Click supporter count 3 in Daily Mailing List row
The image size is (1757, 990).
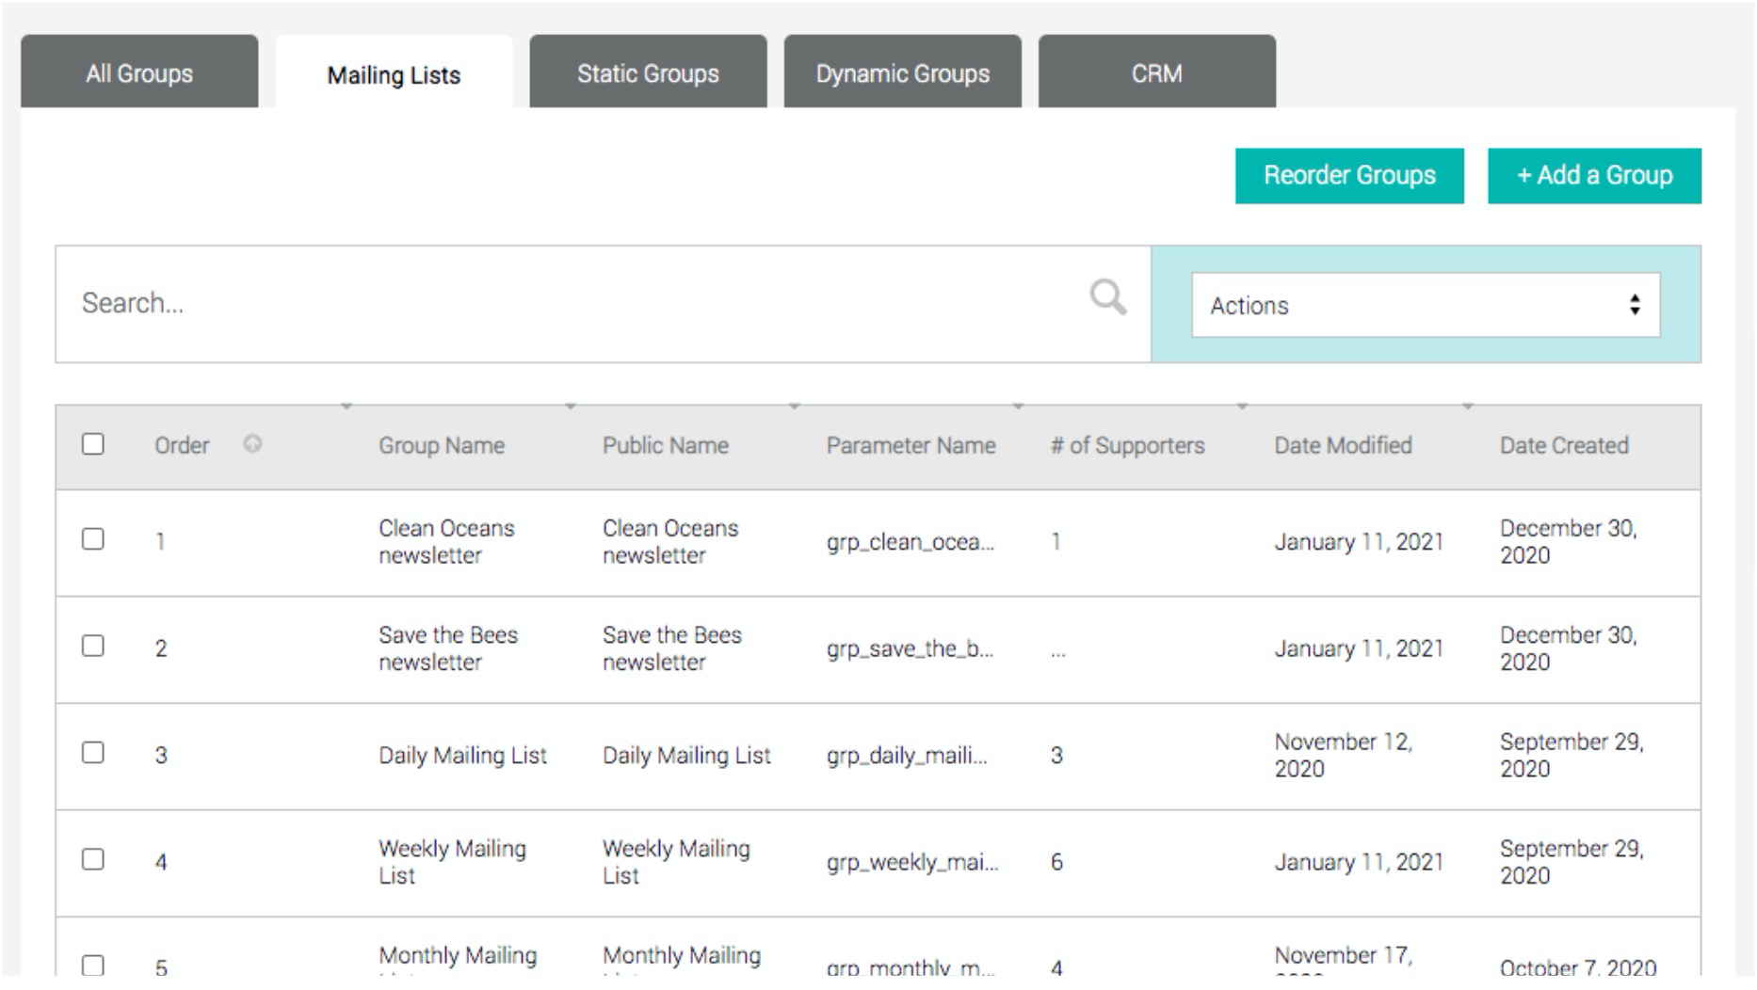tap(1056, 755)
